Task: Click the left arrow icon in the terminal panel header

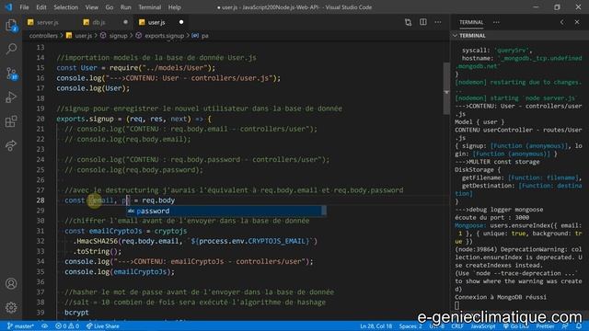Action: (562, 22)
